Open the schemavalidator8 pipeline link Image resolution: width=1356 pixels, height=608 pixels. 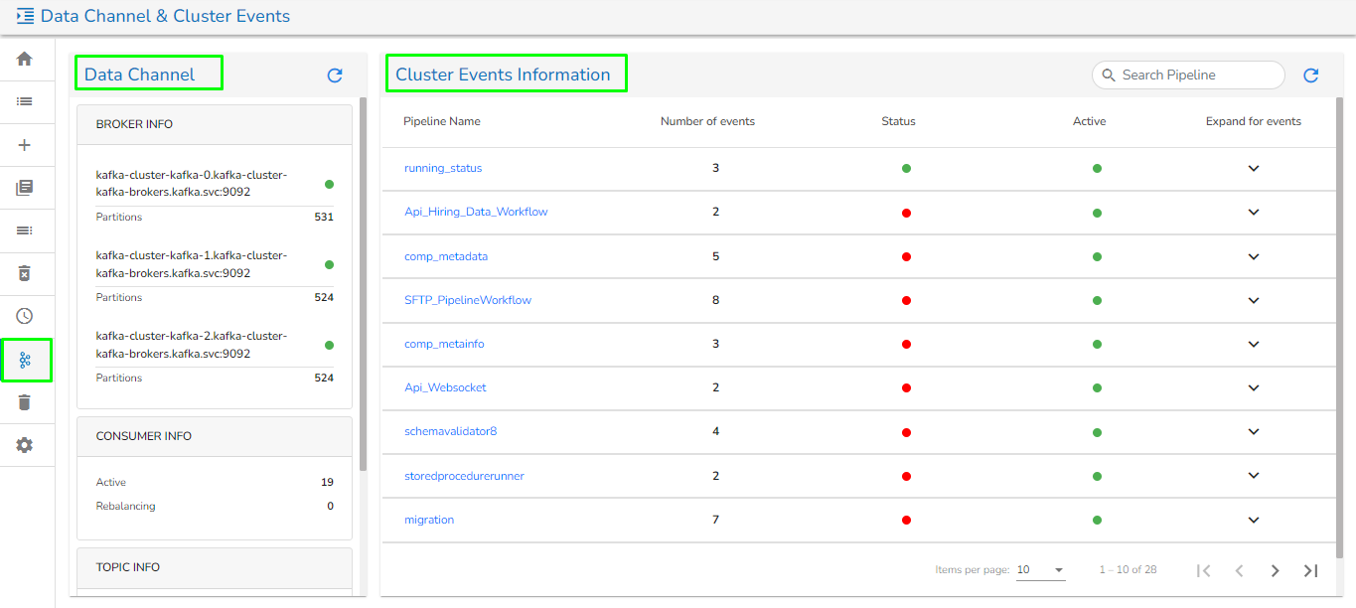(450, 431)
